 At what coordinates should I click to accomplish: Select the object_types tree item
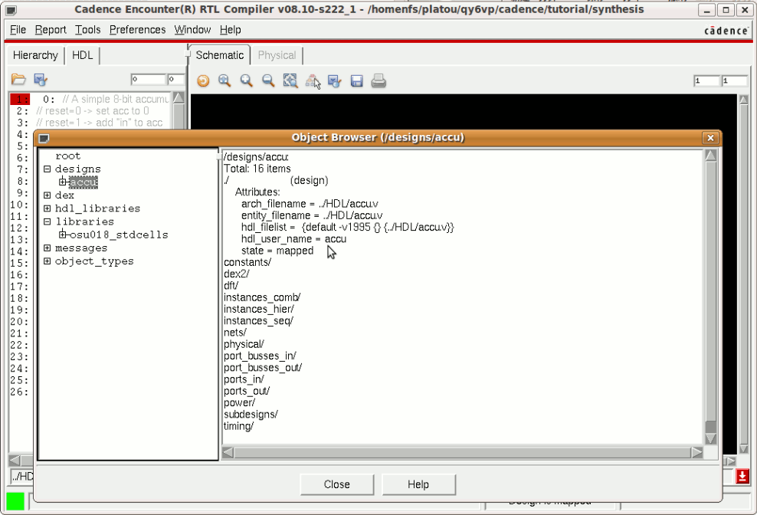point(94,261)
